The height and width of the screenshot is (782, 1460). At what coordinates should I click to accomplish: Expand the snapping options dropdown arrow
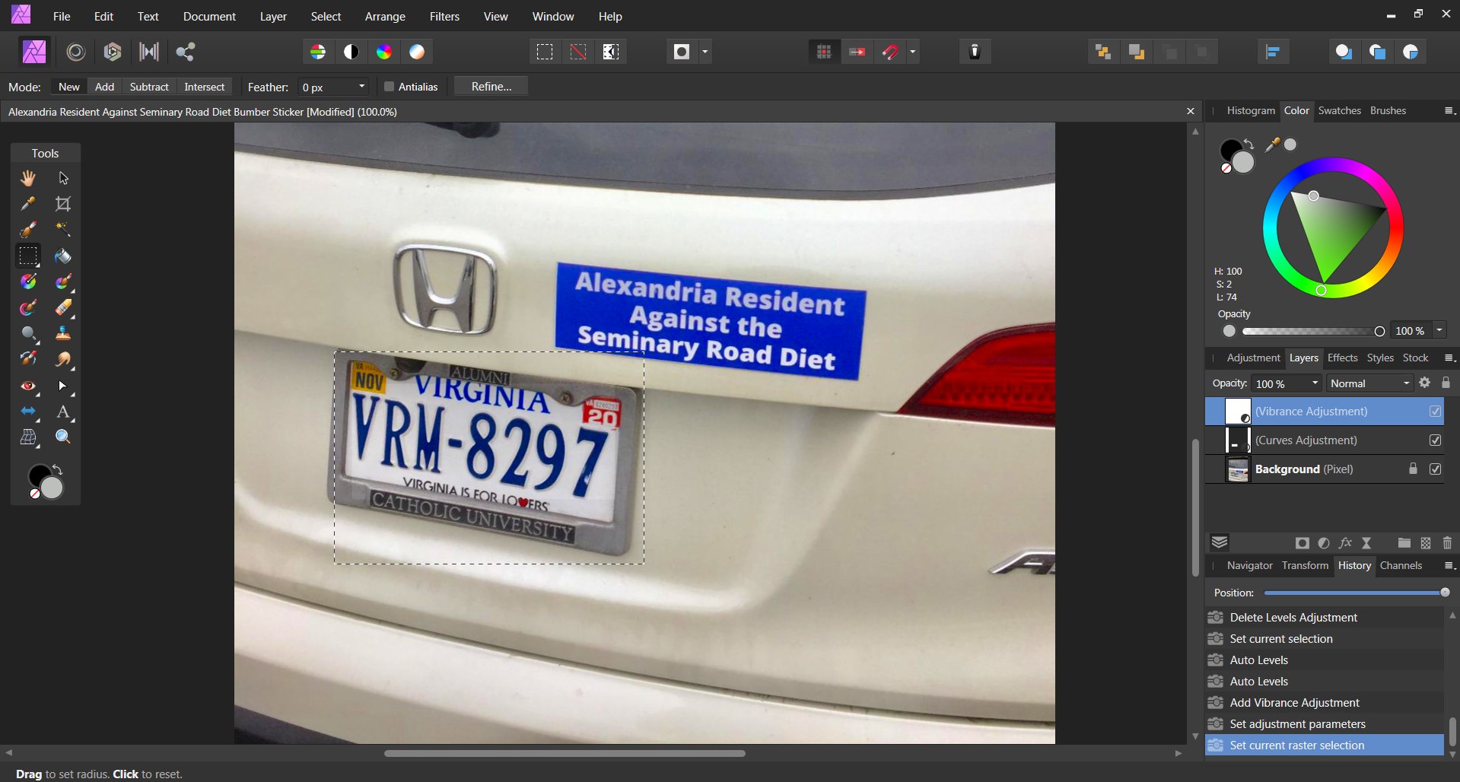coord(913,52)
